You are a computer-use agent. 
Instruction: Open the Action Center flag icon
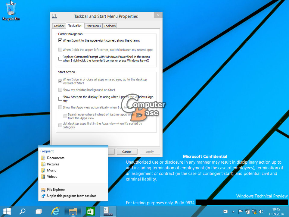pos(241,212)
